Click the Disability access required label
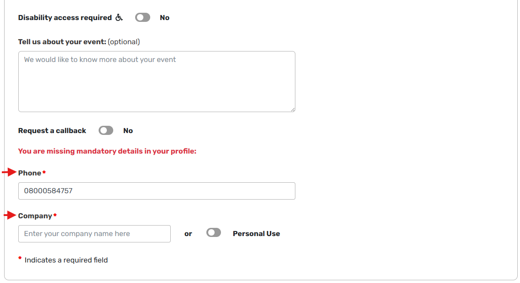Screen dimensions: 520x283 (65, 18)
